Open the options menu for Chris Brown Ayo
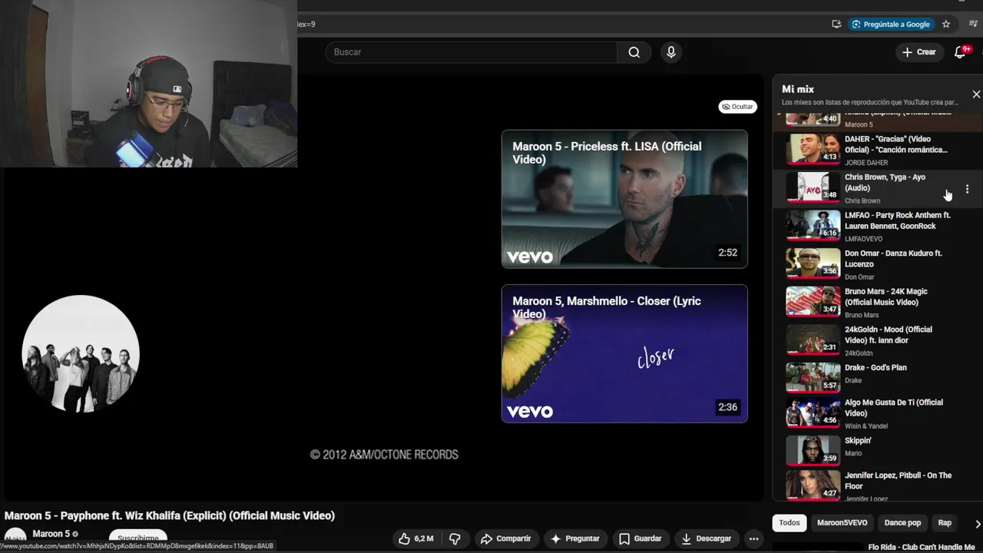The image size is (983, 553). coord(967,189)
